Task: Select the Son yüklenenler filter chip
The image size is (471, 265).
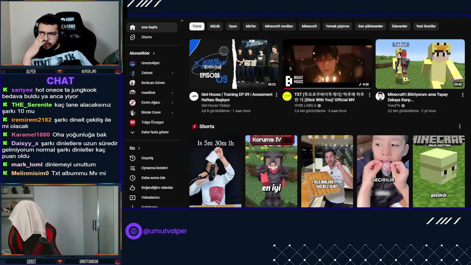Action: coord(371,26)
